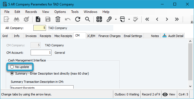Image resolution: width=194 pixels, height=99 pixels.
Task: Open the Windows menu
Action: coord(90,12)
